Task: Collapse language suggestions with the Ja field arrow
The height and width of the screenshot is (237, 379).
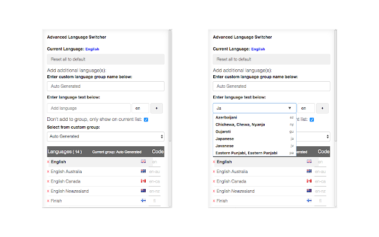Action: pos(290,108)
